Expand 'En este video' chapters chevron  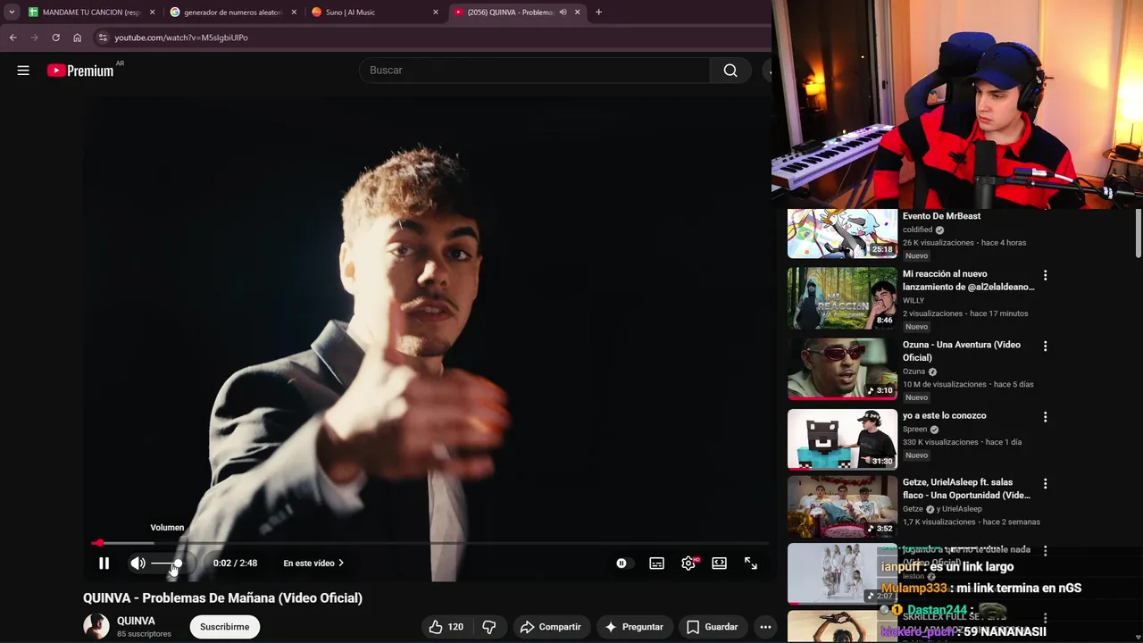[341, 564]
